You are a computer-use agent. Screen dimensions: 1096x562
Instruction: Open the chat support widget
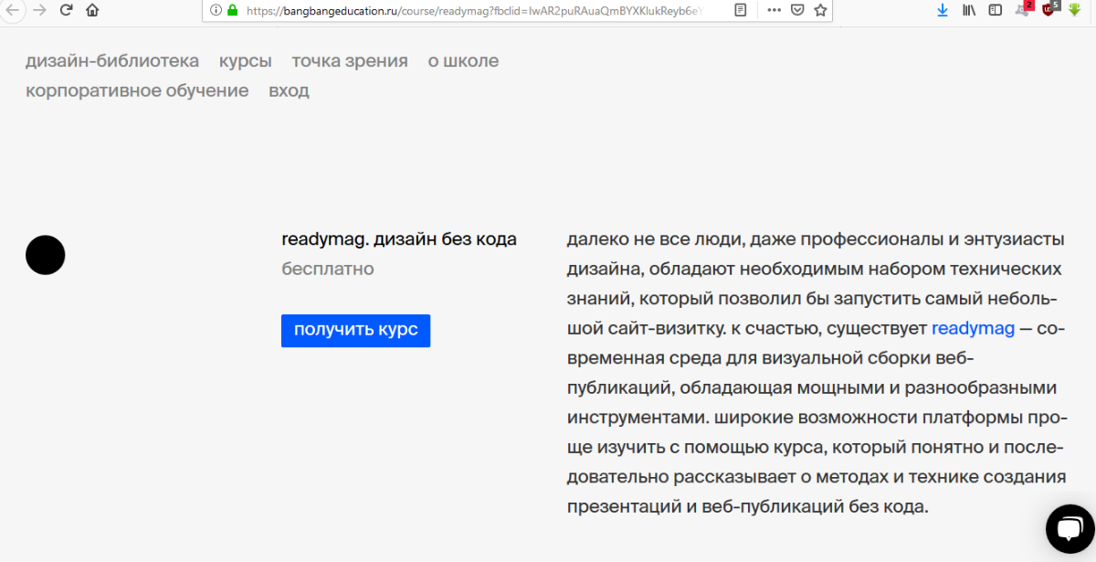pos(1069,528)
